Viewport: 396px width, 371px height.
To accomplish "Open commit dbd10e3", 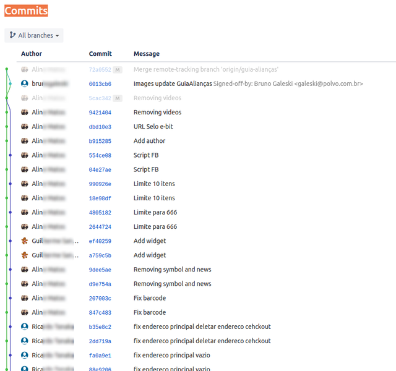I will click(100, 127).
